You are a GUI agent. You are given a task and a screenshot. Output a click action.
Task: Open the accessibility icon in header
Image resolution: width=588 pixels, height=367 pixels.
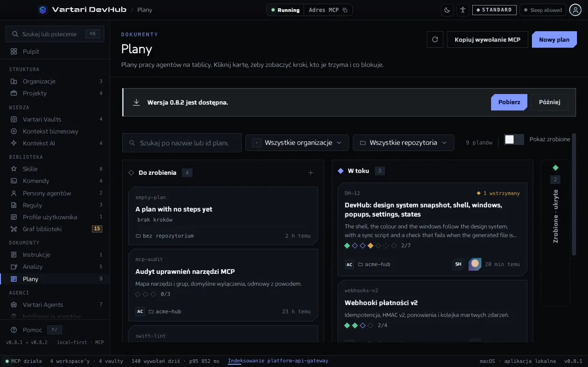463,10
